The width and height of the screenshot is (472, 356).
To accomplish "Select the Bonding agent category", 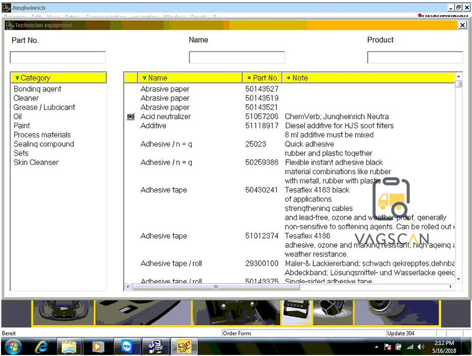I will pyautogui.click(x=37, y=89).
